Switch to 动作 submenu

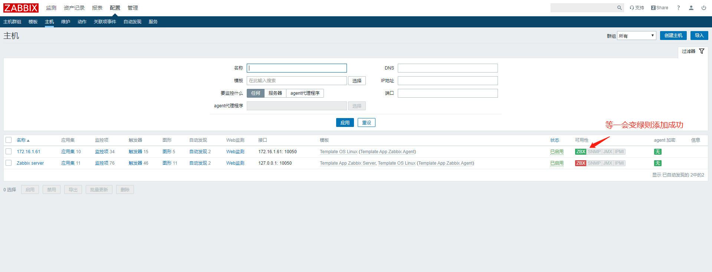82,22
